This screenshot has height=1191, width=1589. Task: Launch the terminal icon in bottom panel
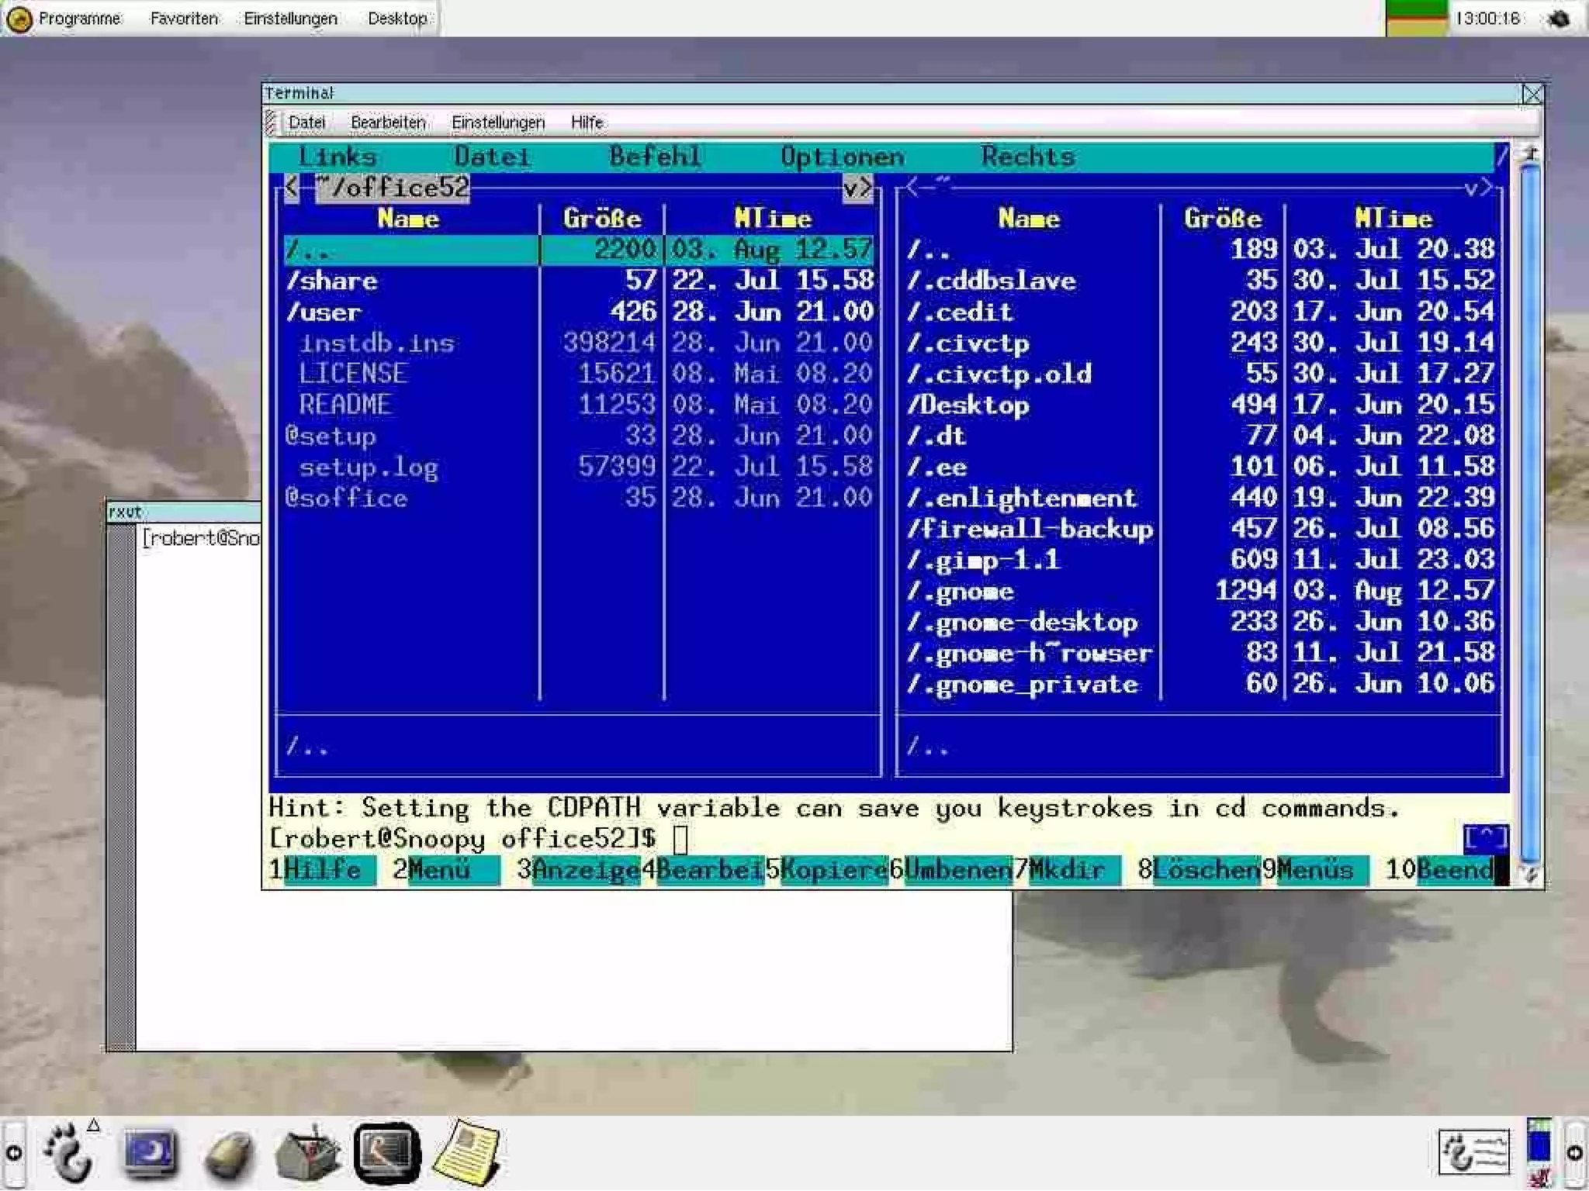(x=387, y=1153)
